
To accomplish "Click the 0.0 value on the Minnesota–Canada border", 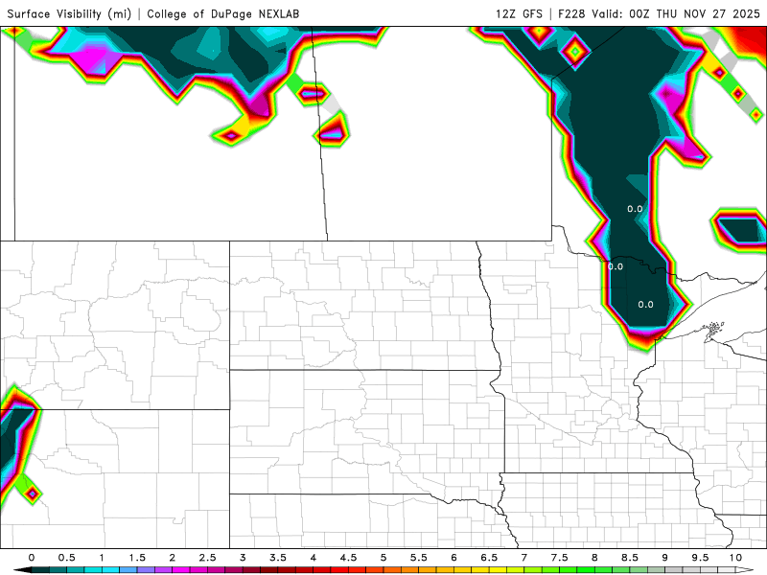I will tap(616, 266).
